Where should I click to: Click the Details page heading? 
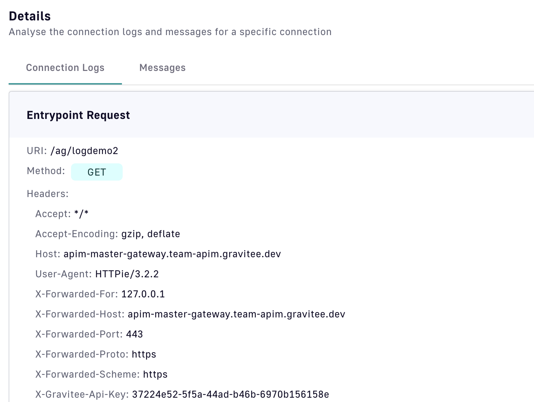coord(30,16)
